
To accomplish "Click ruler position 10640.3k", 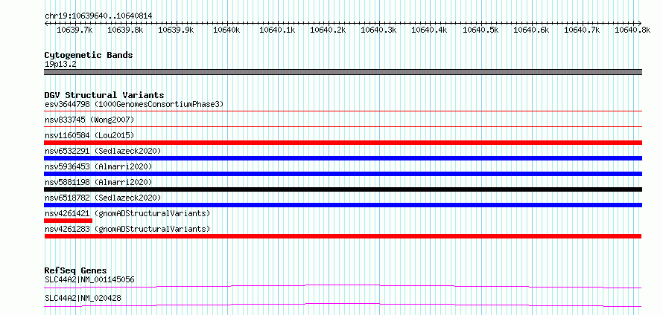I will tap(378, 30).
